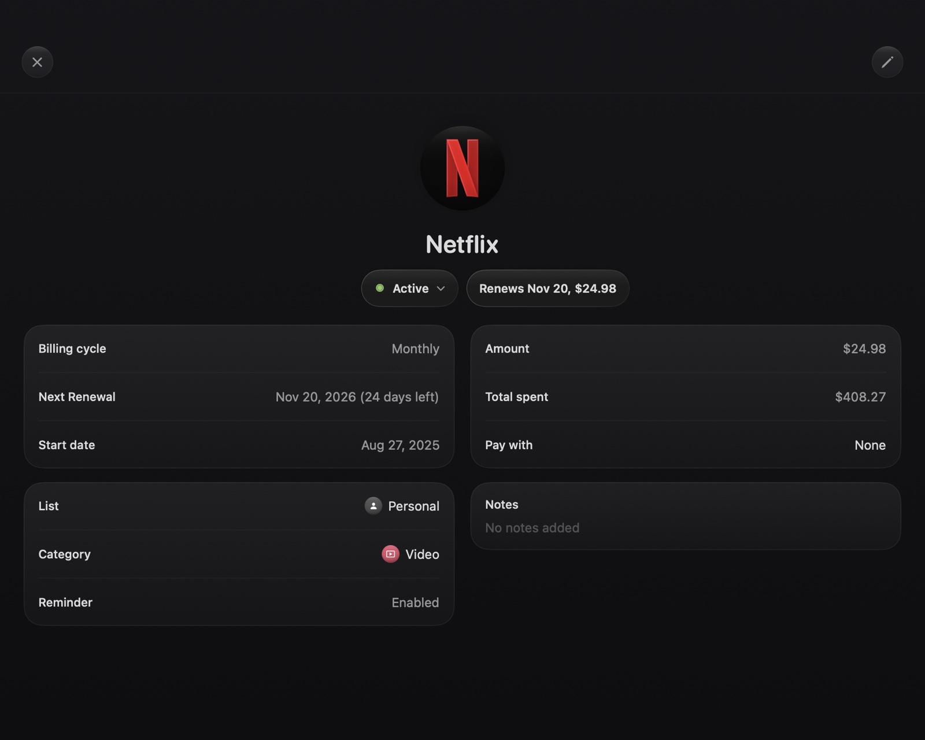Click the Start date Aug 27, 2025
The width and height of the screenshot is (925, 740).
400,445
